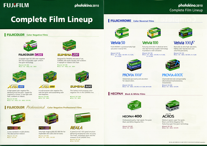Click the REALA film box image
The image size is (207, 146).
point(83,118)
